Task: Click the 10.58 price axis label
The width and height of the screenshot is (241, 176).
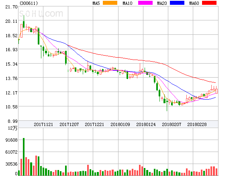Action: tap(11, 107)
